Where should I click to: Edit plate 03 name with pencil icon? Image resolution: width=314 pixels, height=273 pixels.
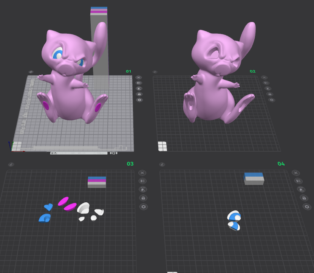click(11, 164)
